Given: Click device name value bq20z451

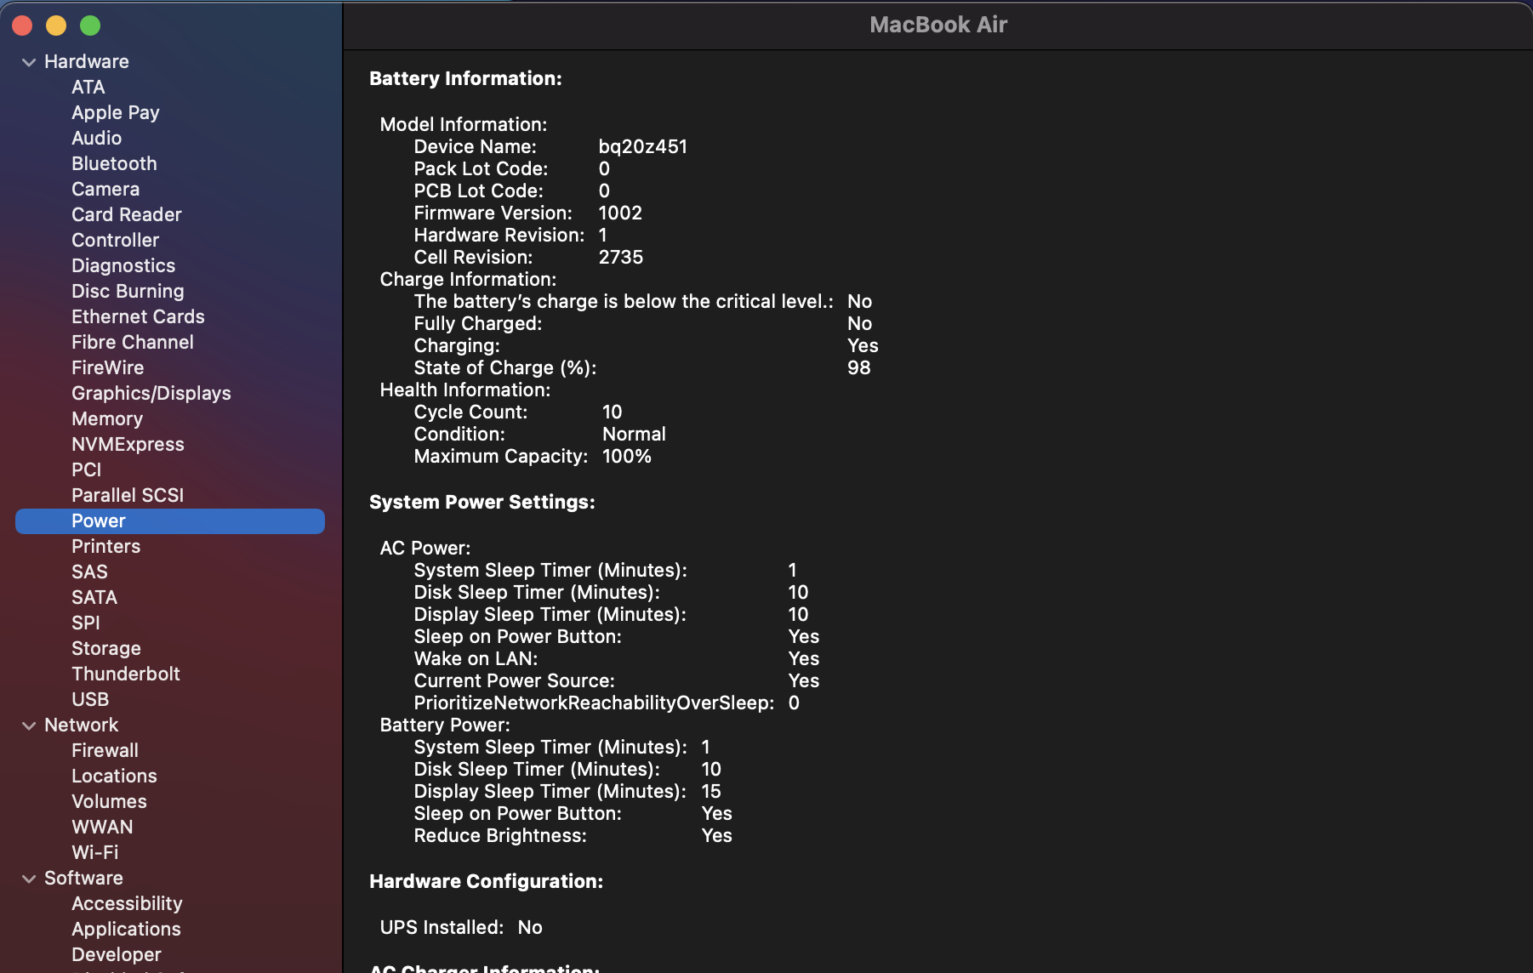Looking at the screenshot, I should click(643, 147).
